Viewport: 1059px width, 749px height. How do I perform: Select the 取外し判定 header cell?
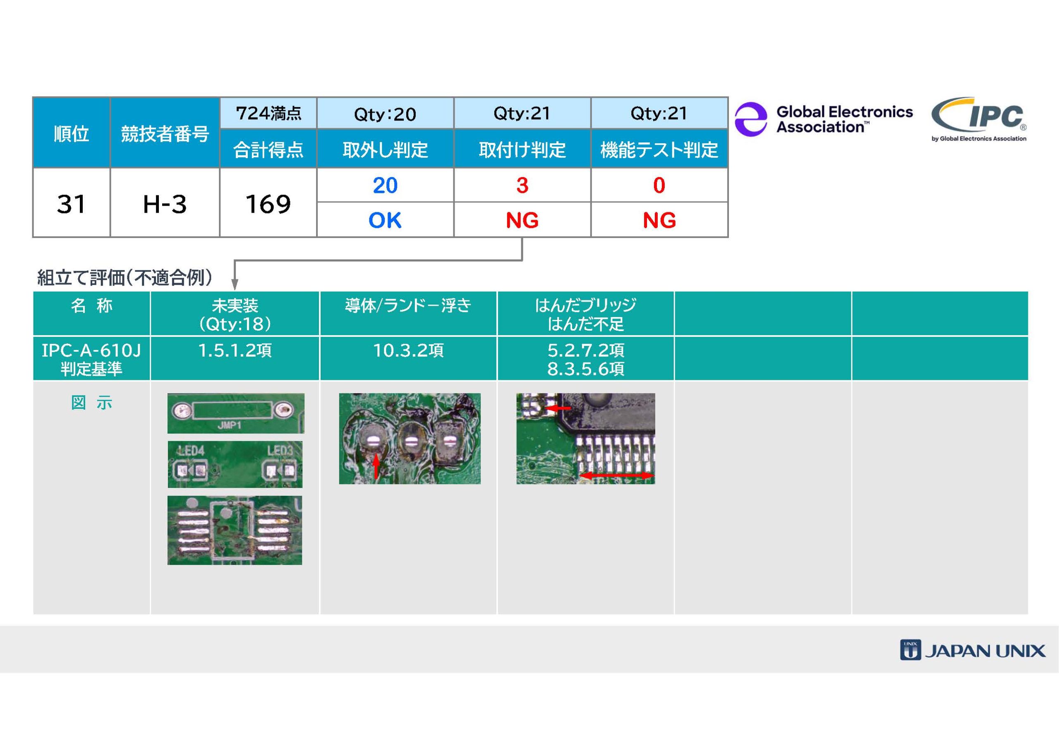tap(385, 149)
